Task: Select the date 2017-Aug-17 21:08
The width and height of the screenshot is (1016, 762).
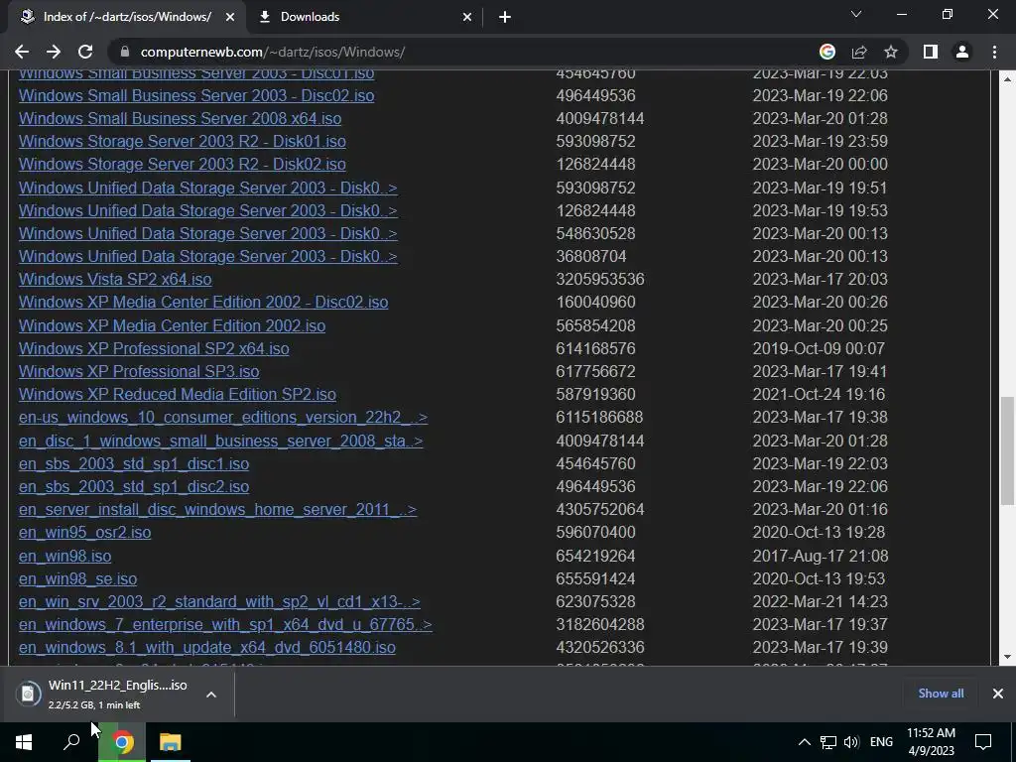Action: (821, 557)
